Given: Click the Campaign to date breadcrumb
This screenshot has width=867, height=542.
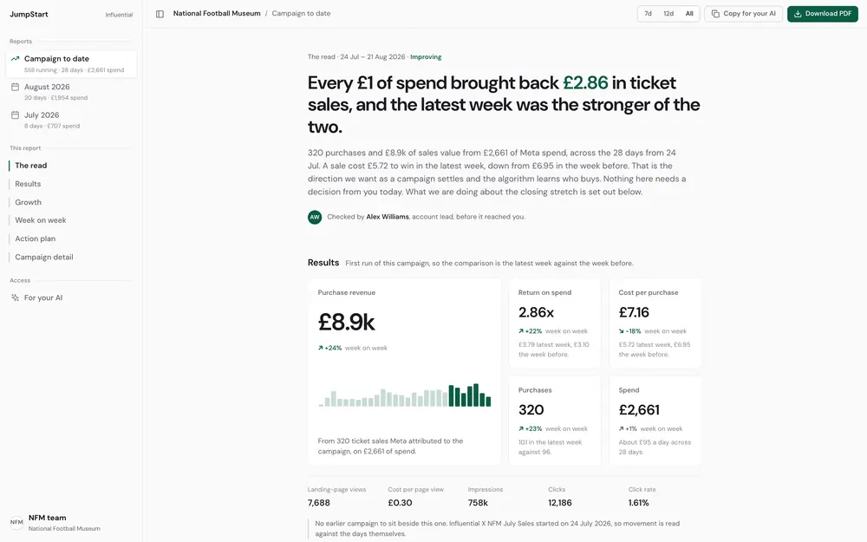Looking at the screenshot, I should [x=301, y=13].
